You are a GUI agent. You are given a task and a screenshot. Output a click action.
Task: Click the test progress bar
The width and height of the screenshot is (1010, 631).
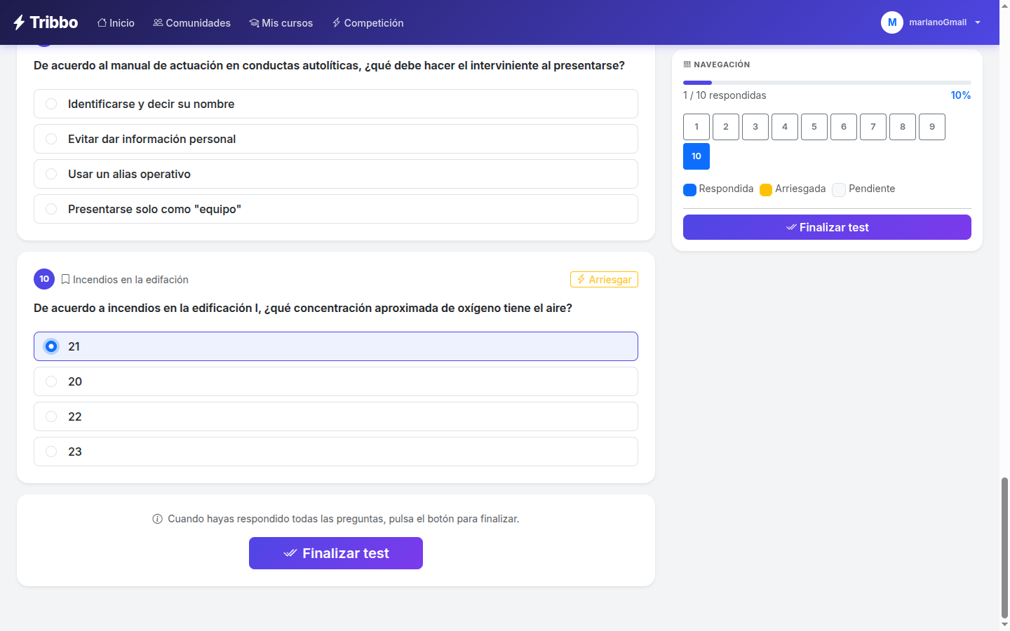[x=827, y=83]
